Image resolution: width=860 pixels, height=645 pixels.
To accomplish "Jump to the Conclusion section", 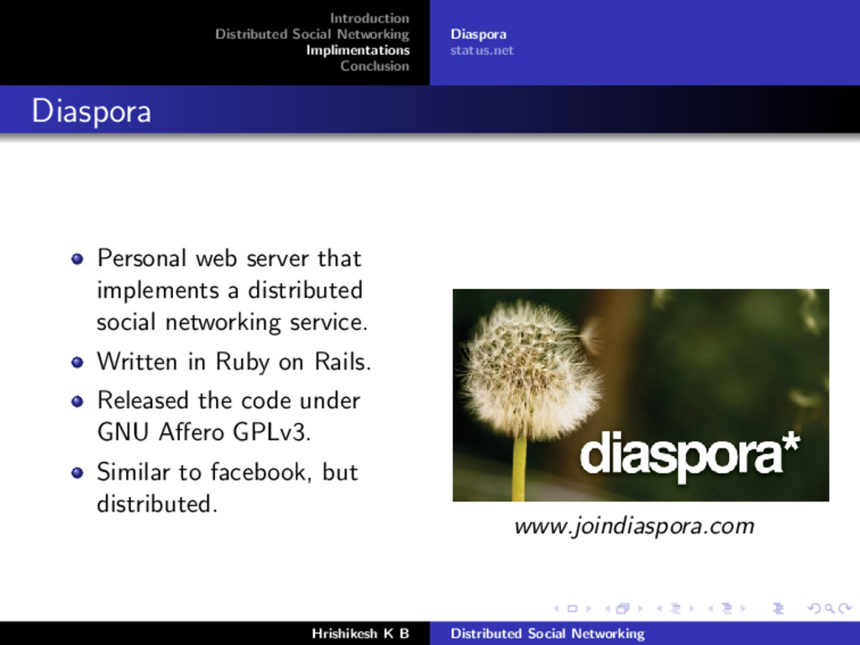I will click(375, 66).
